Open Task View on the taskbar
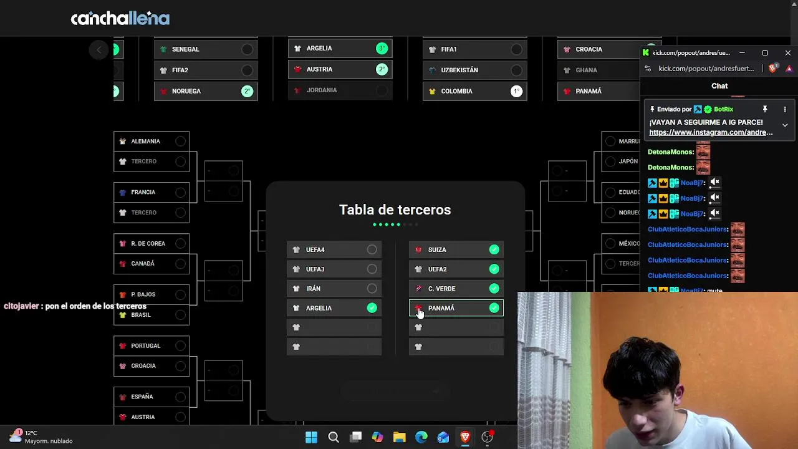Image resolution: width=798 pixels, height=449 pixels. (356, 437)
